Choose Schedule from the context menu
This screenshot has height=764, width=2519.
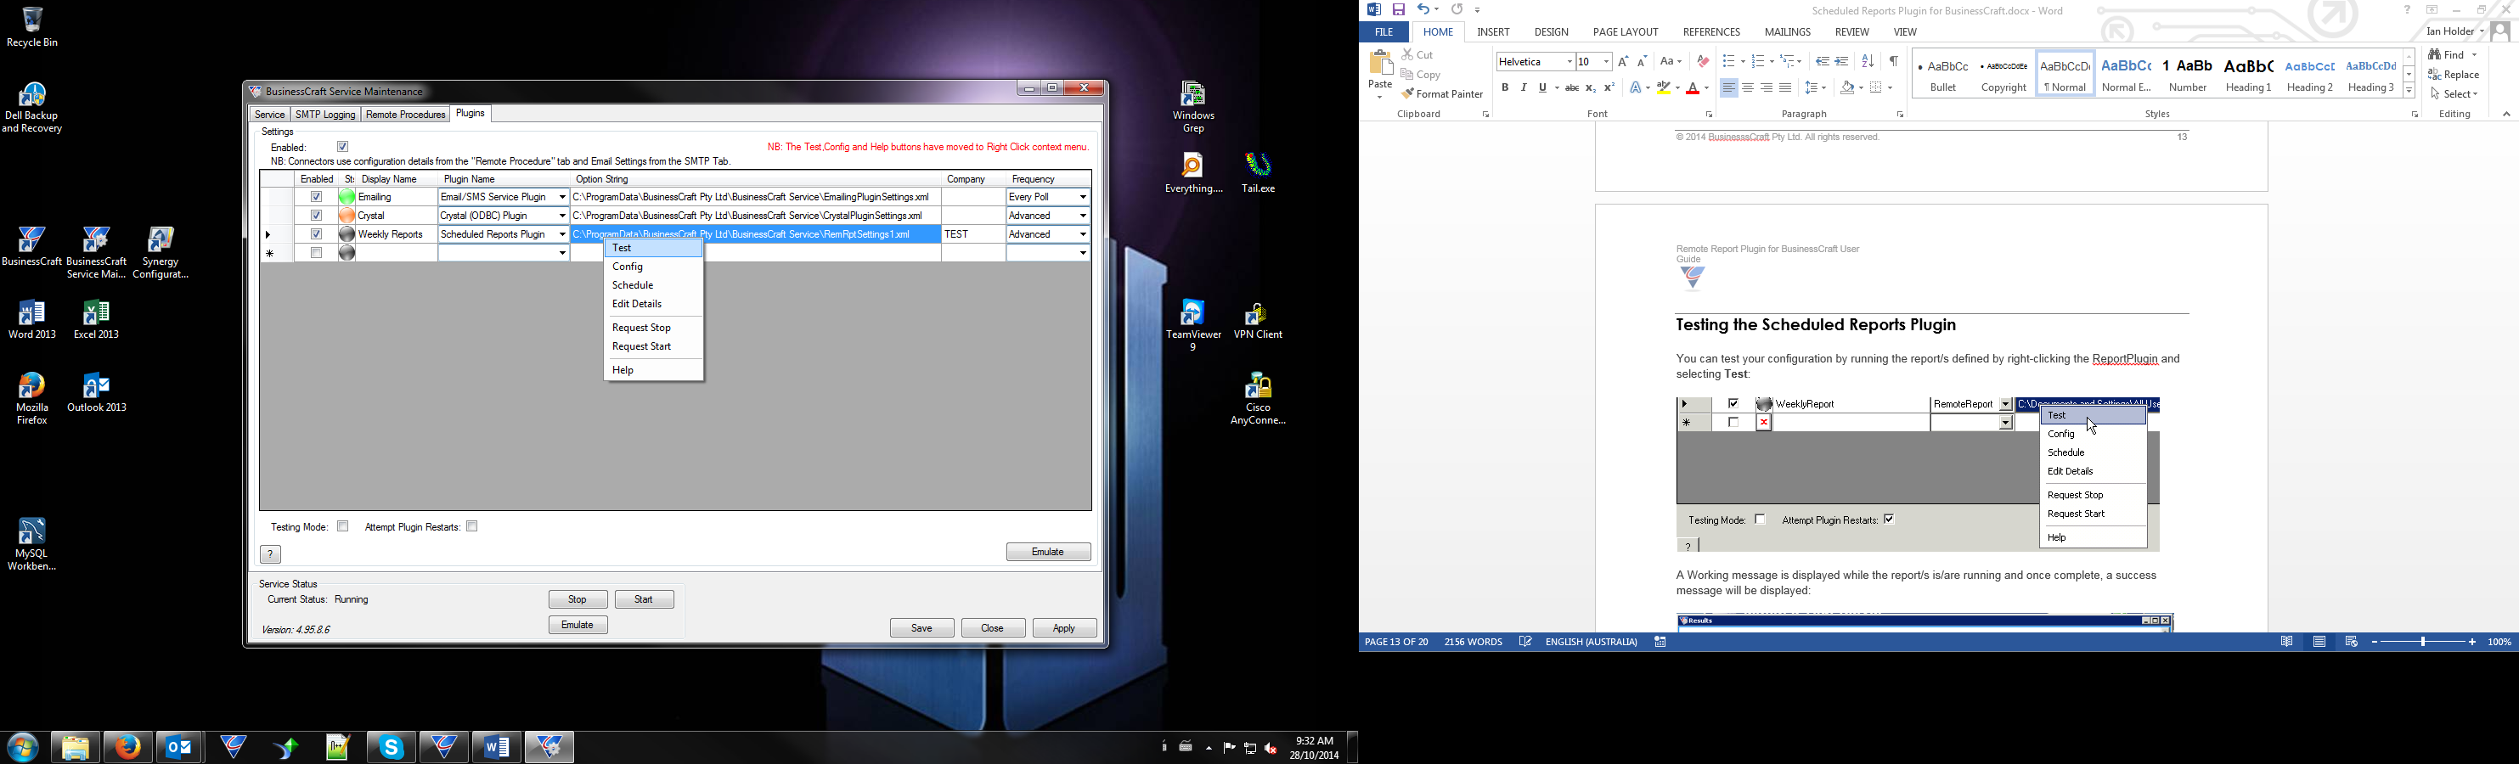point(653,285)
